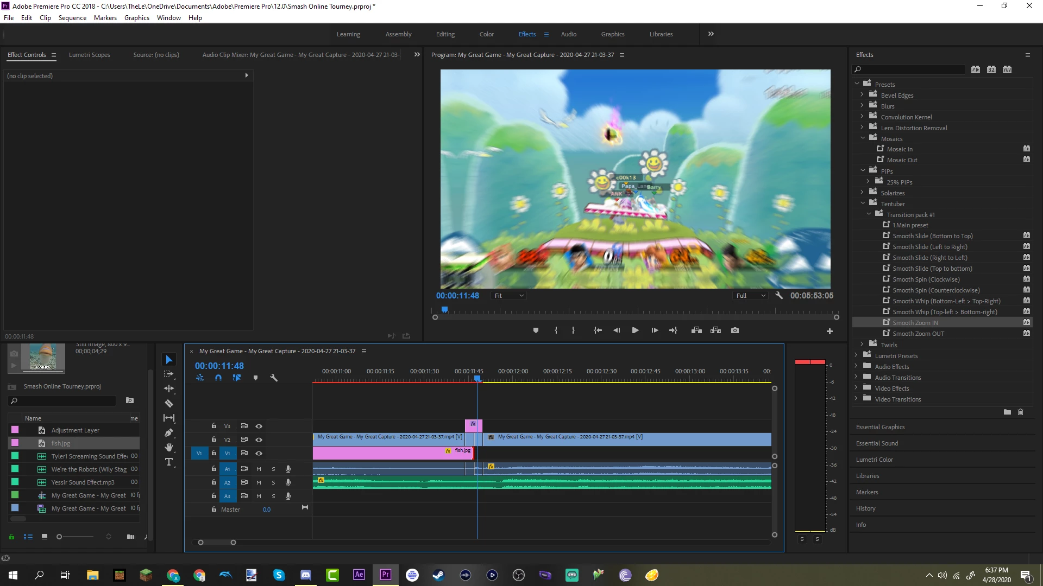Open the Fit zoom level dropdown
1043x586 pixels.
coord(509,296)
